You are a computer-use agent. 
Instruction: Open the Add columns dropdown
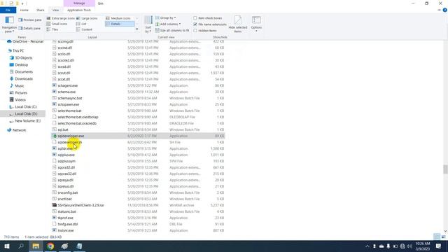(x=168, y=24)
